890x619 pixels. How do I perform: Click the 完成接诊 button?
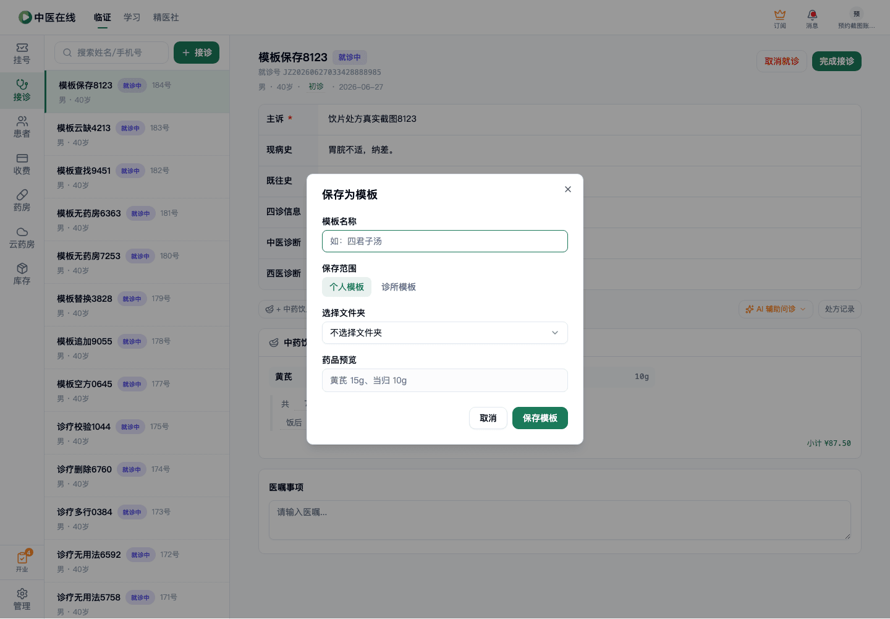[x=837, y=61]
